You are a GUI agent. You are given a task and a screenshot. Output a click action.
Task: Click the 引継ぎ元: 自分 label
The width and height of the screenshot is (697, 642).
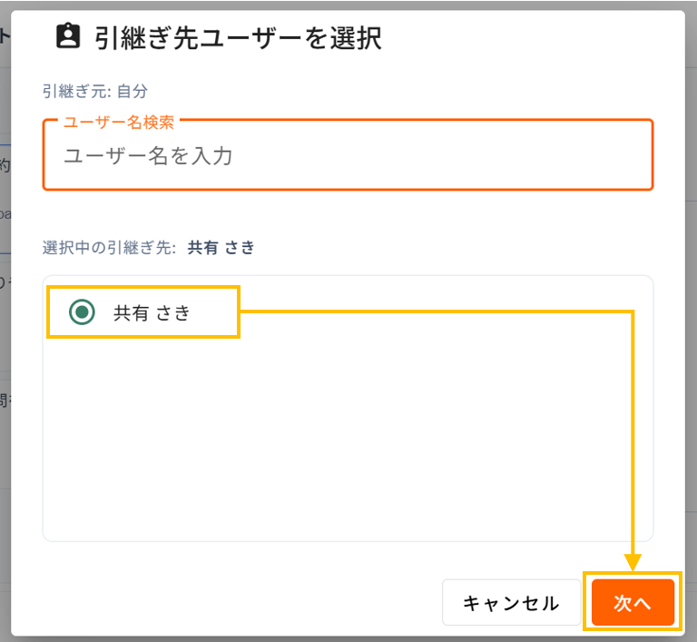pos(95,91)
